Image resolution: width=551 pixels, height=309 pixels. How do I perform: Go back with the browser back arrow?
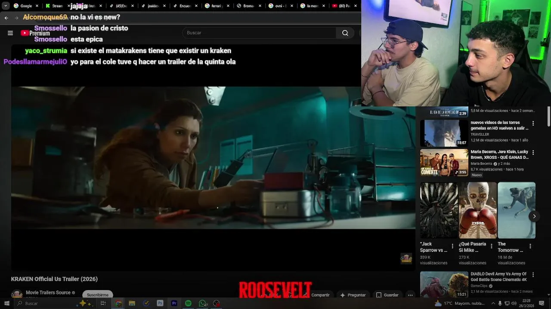pyautogui.click(x=6, y=18)
